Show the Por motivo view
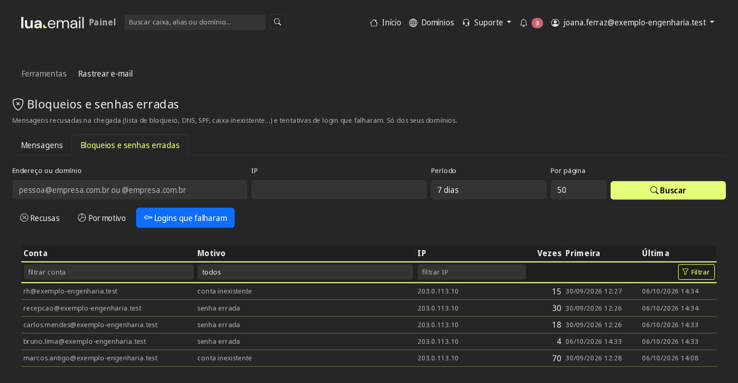Image resolution: width=738 pixels, height=383 pixels. pos(101,218)
